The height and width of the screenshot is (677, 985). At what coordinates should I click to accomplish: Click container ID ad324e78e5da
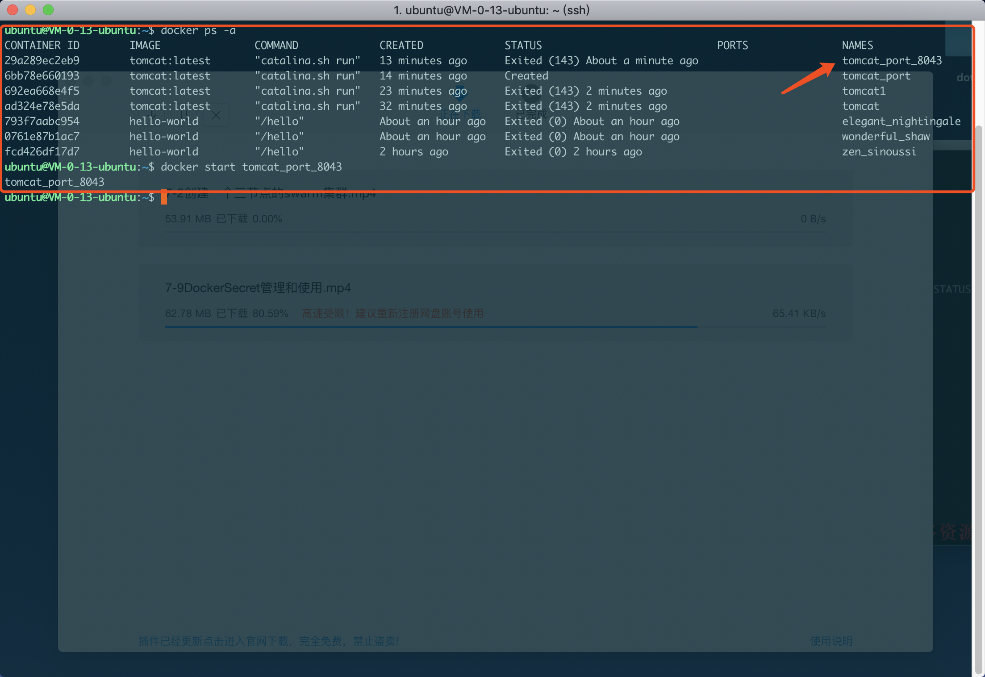click(x=42, y=106)
